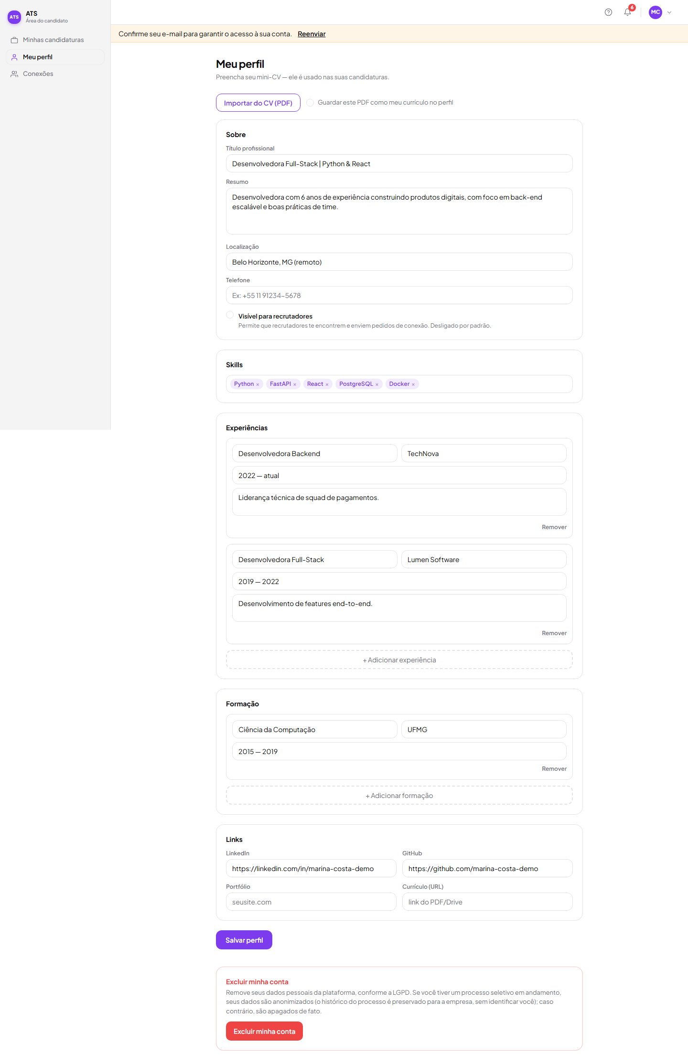This screenshot has height=1064, width=688.
Task: Click the Portfólio input field
Action: pyautogui.click(x=311, y=902)
